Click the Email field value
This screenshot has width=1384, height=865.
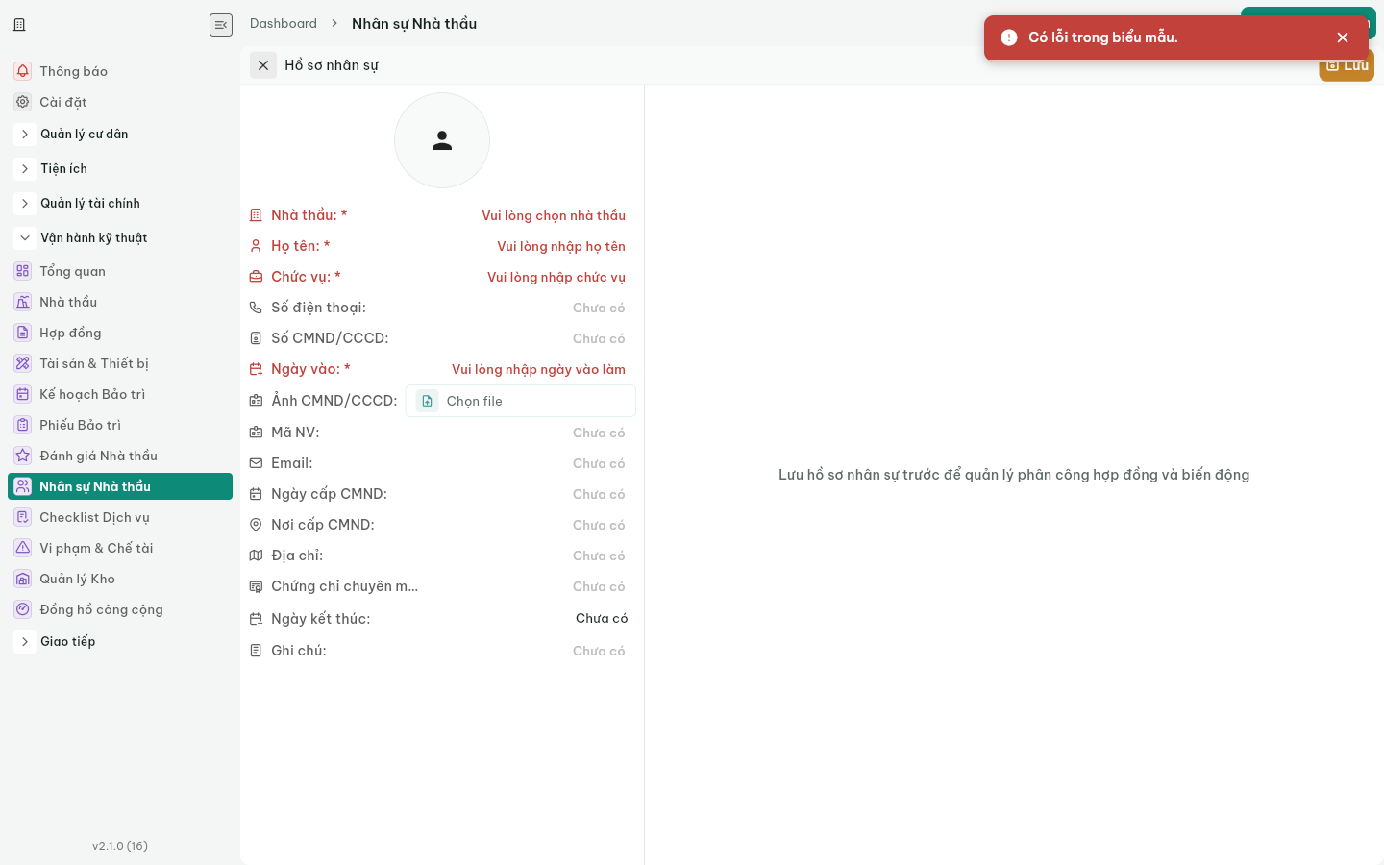click(599, 463)
